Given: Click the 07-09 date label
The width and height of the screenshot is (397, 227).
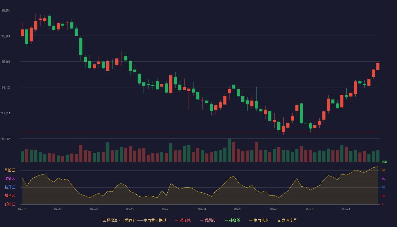Looking at the screenshot, I should 310,209.
